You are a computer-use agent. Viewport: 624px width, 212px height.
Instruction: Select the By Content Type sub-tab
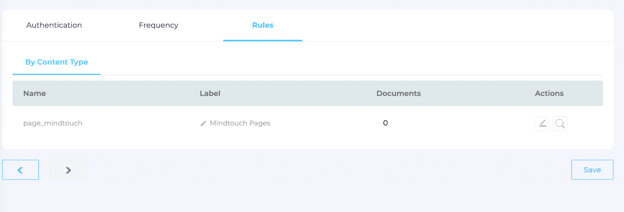[57, 62]
